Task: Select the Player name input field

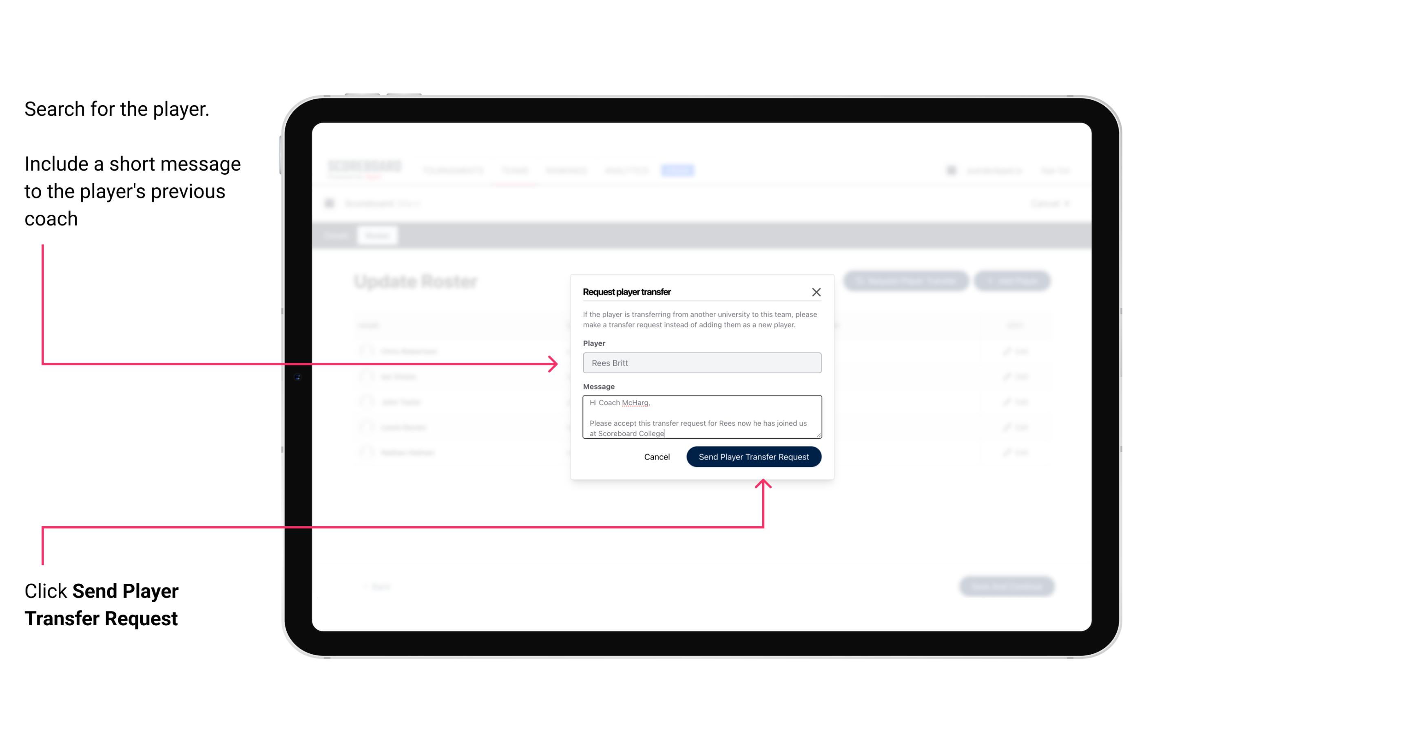Action: coord(701,363)
